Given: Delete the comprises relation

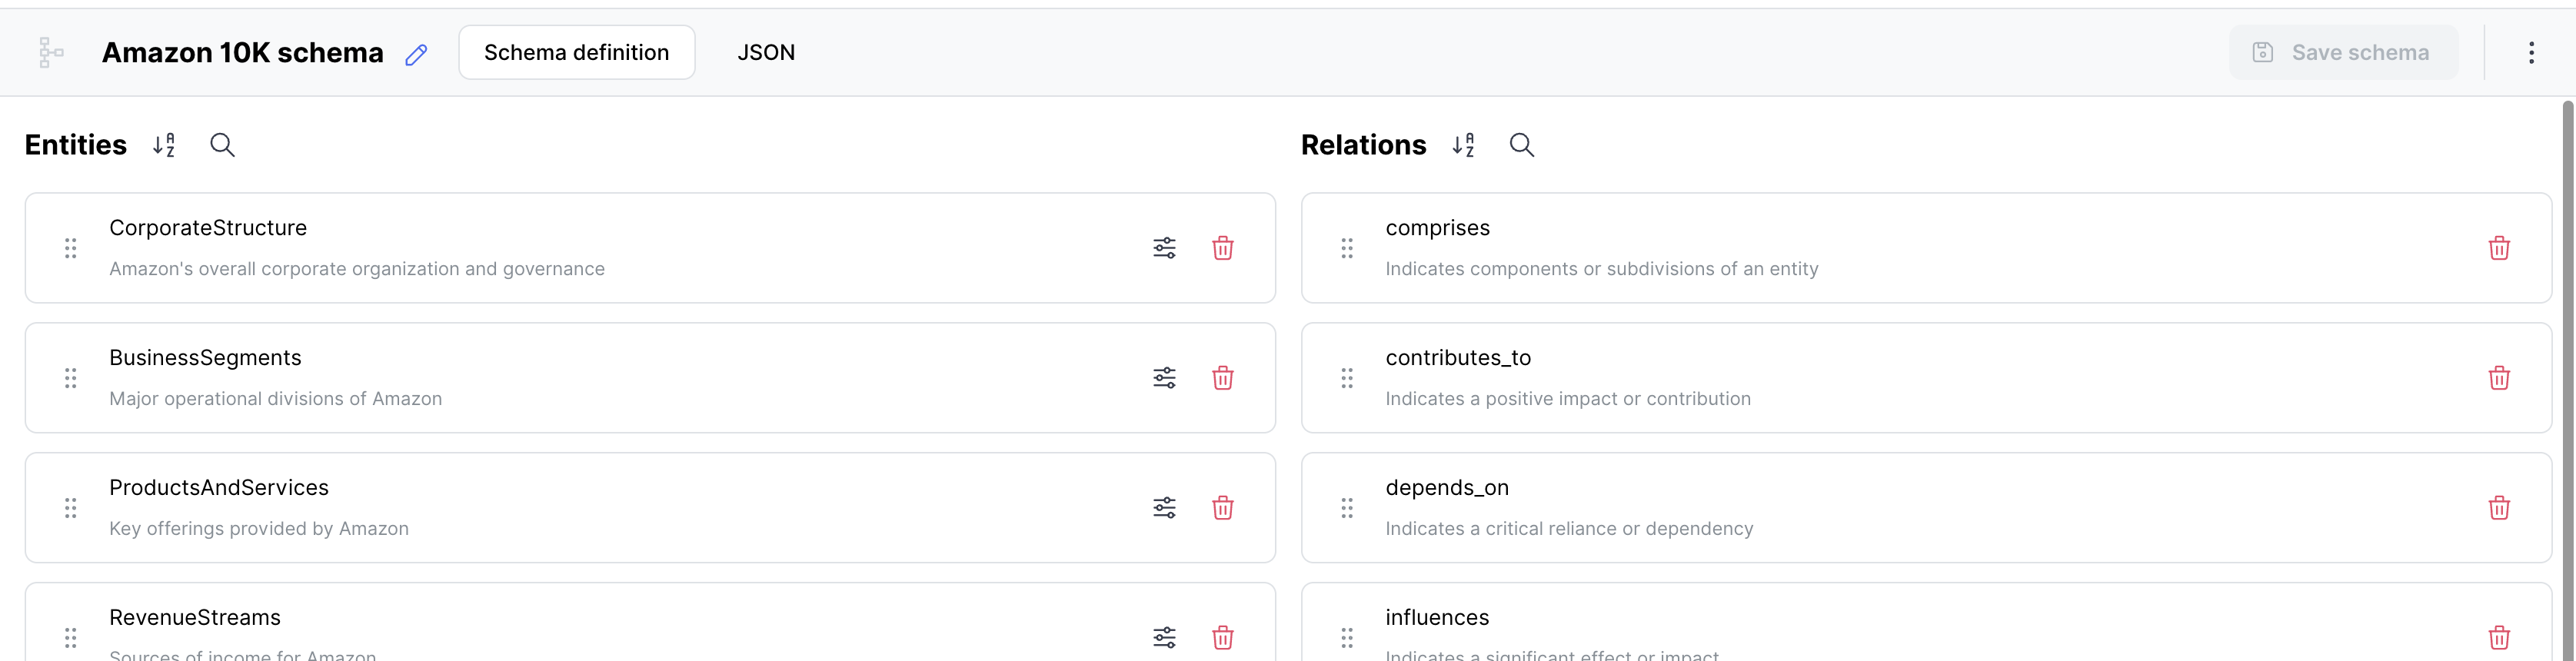Looking at the screenshot, I should click(x=2498, y=248).
